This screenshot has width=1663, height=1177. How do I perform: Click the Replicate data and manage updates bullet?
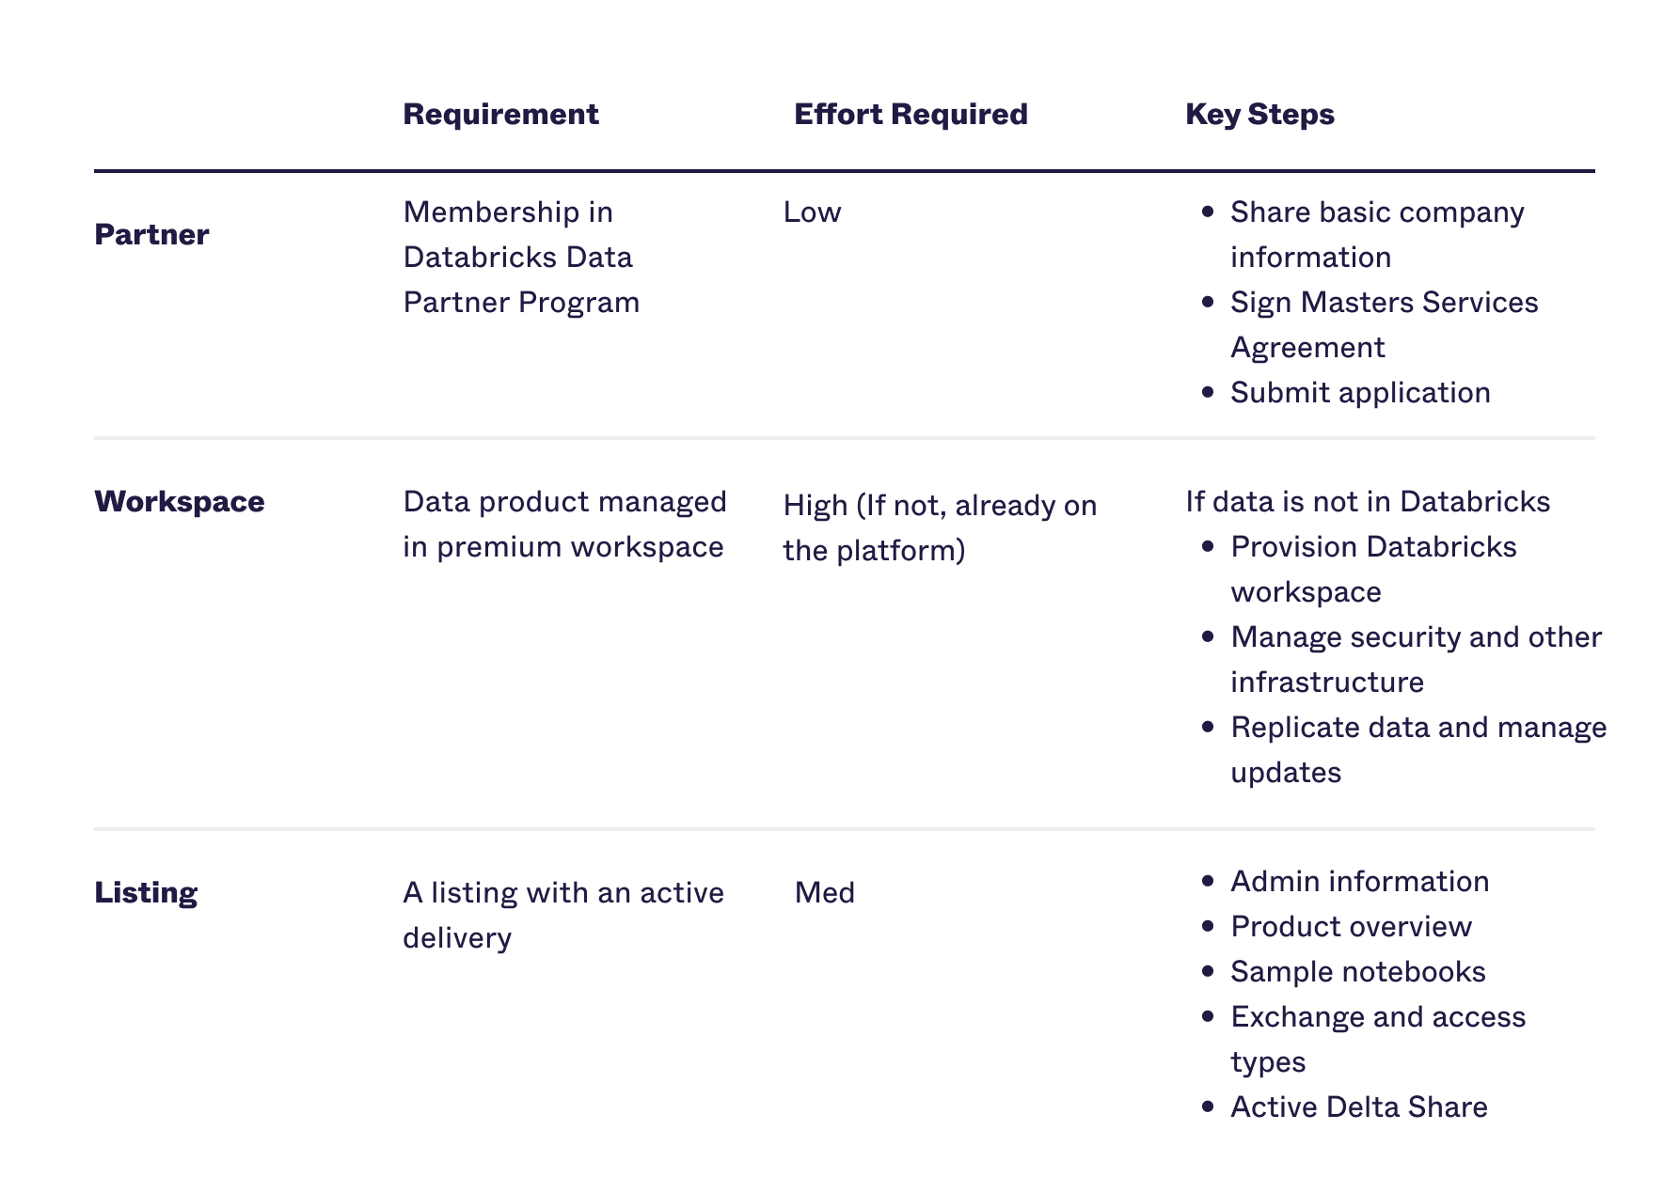(1418, 750)
